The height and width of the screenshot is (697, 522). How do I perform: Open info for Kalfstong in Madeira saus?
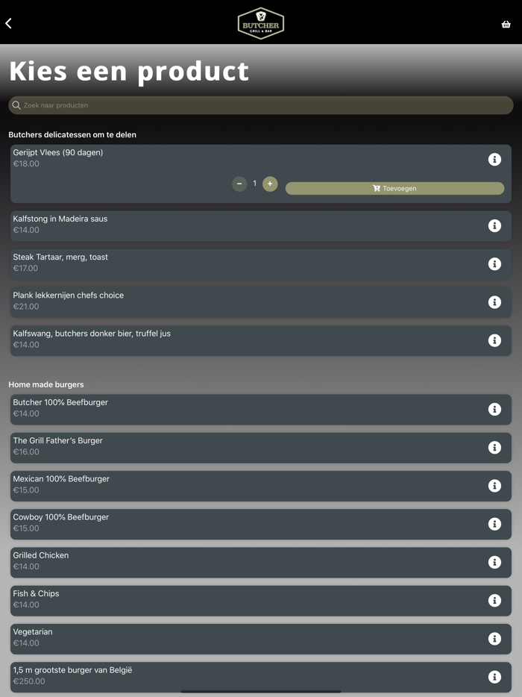pyautogui.click(x=494, y=225)
